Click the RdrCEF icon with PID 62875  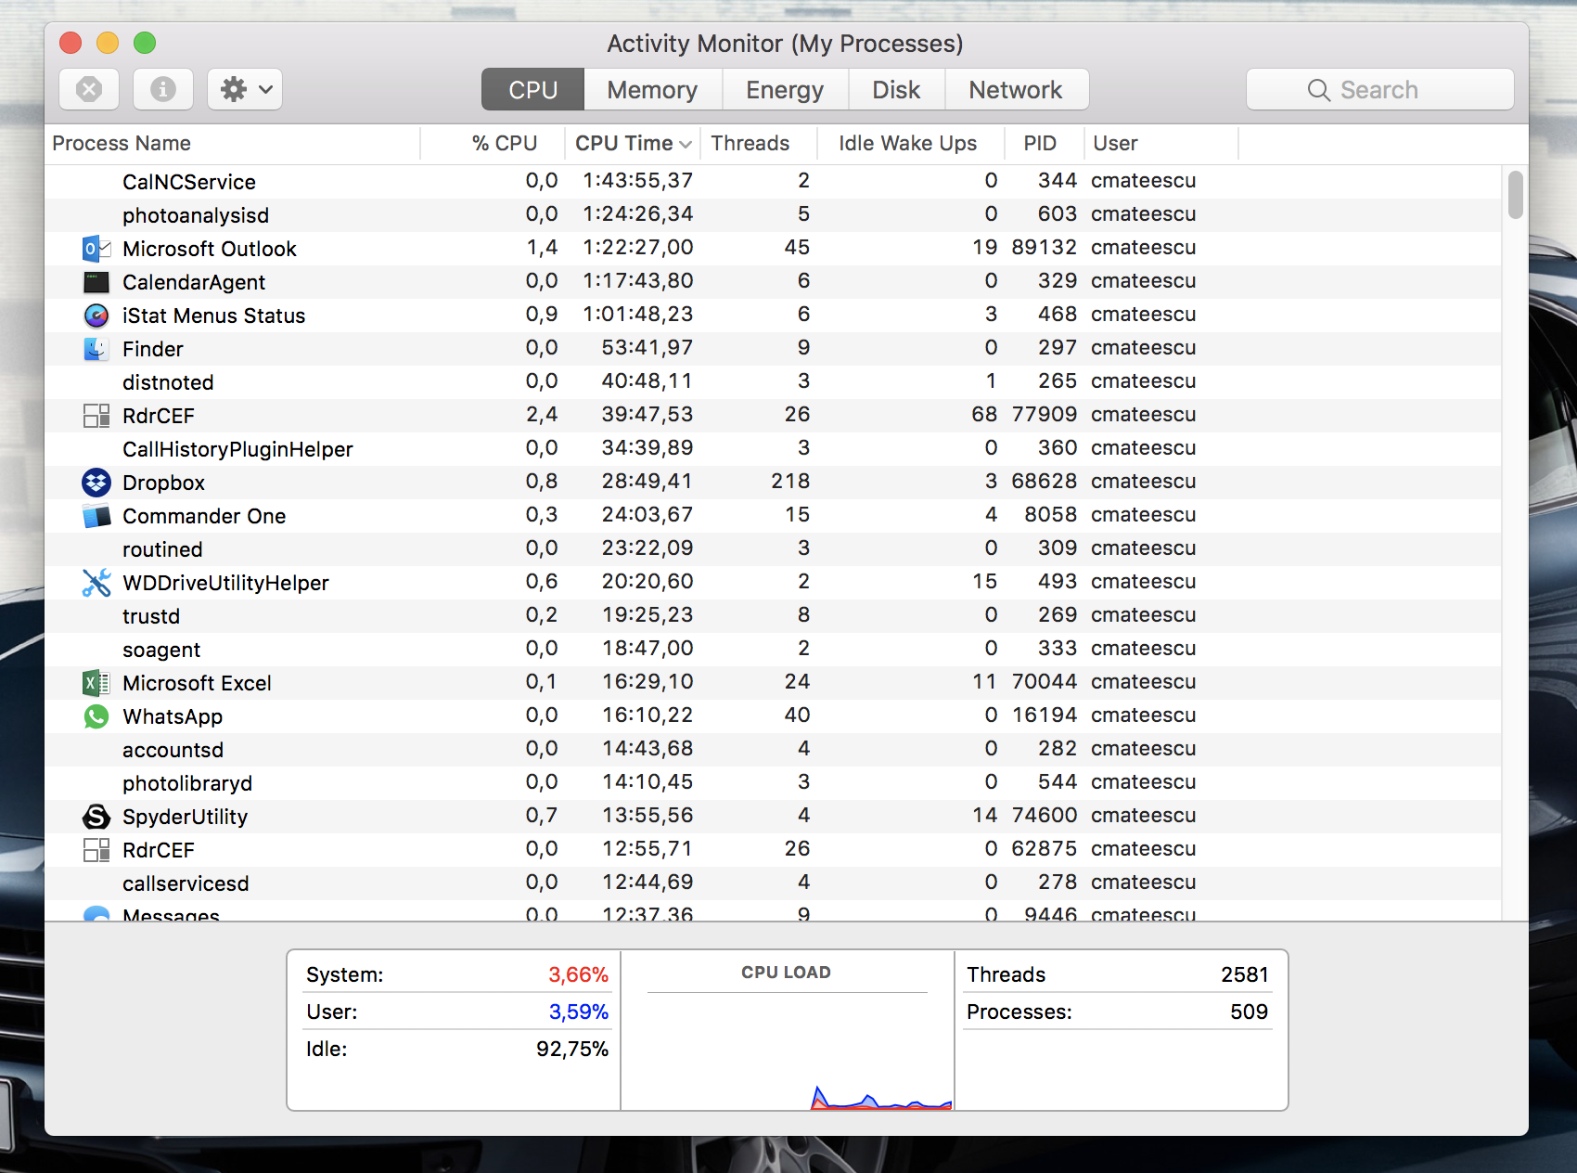pyautogui.click(x=96, y=850)
